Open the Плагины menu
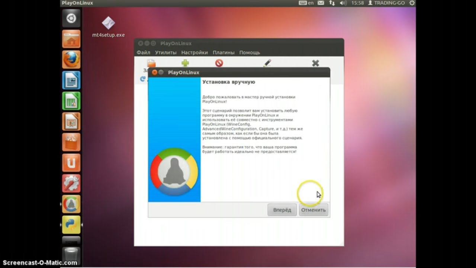Screen dimensions: 476x268 coord(223,52)
